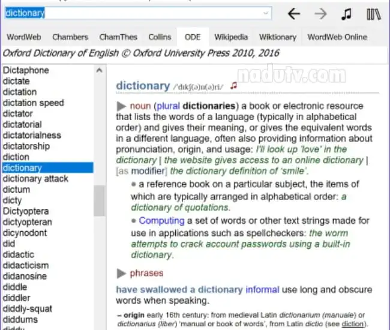Select highlighted 'dictionary' list entry
The width and height of the screenshot is (390, 330).
coord(48,168)
